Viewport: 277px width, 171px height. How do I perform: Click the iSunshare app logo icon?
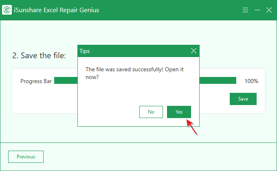coord(7,10)
